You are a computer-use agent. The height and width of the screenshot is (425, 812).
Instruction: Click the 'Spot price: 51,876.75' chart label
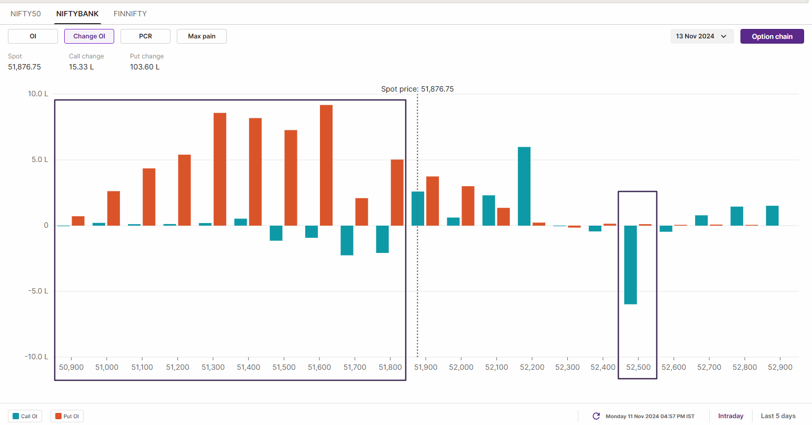(417, 89)
